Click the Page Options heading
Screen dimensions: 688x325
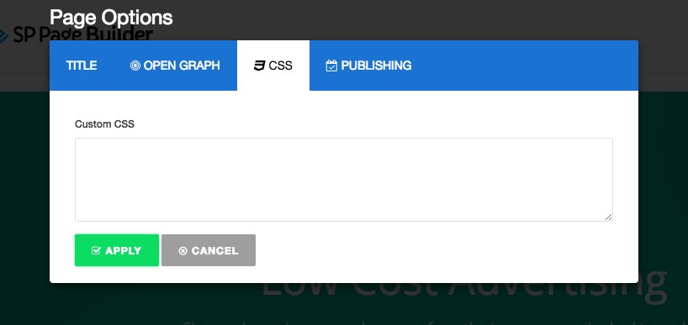coord(111,18)
